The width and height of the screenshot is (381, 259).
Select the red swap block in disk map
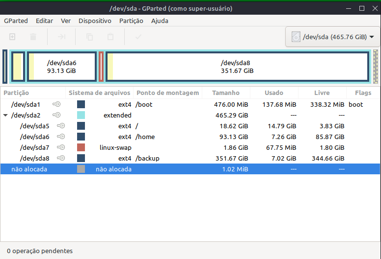(101, 67)
